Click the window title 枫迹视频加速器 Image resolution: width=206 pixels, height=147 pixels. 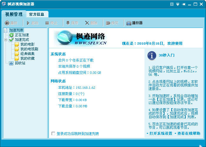[21, 4]
